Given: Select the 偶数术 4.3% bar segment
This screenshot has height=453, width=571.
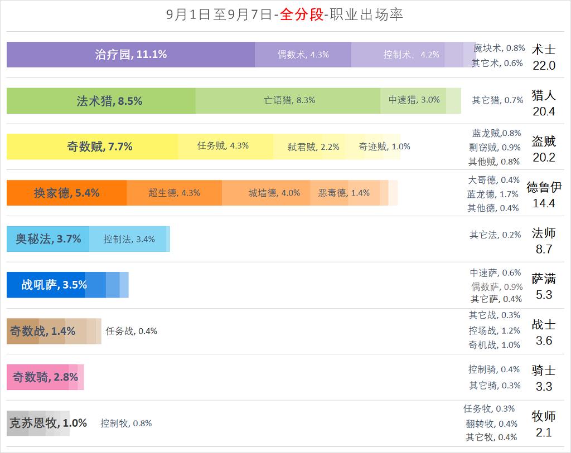Looking at the screenshot, I should click(303, 55).
